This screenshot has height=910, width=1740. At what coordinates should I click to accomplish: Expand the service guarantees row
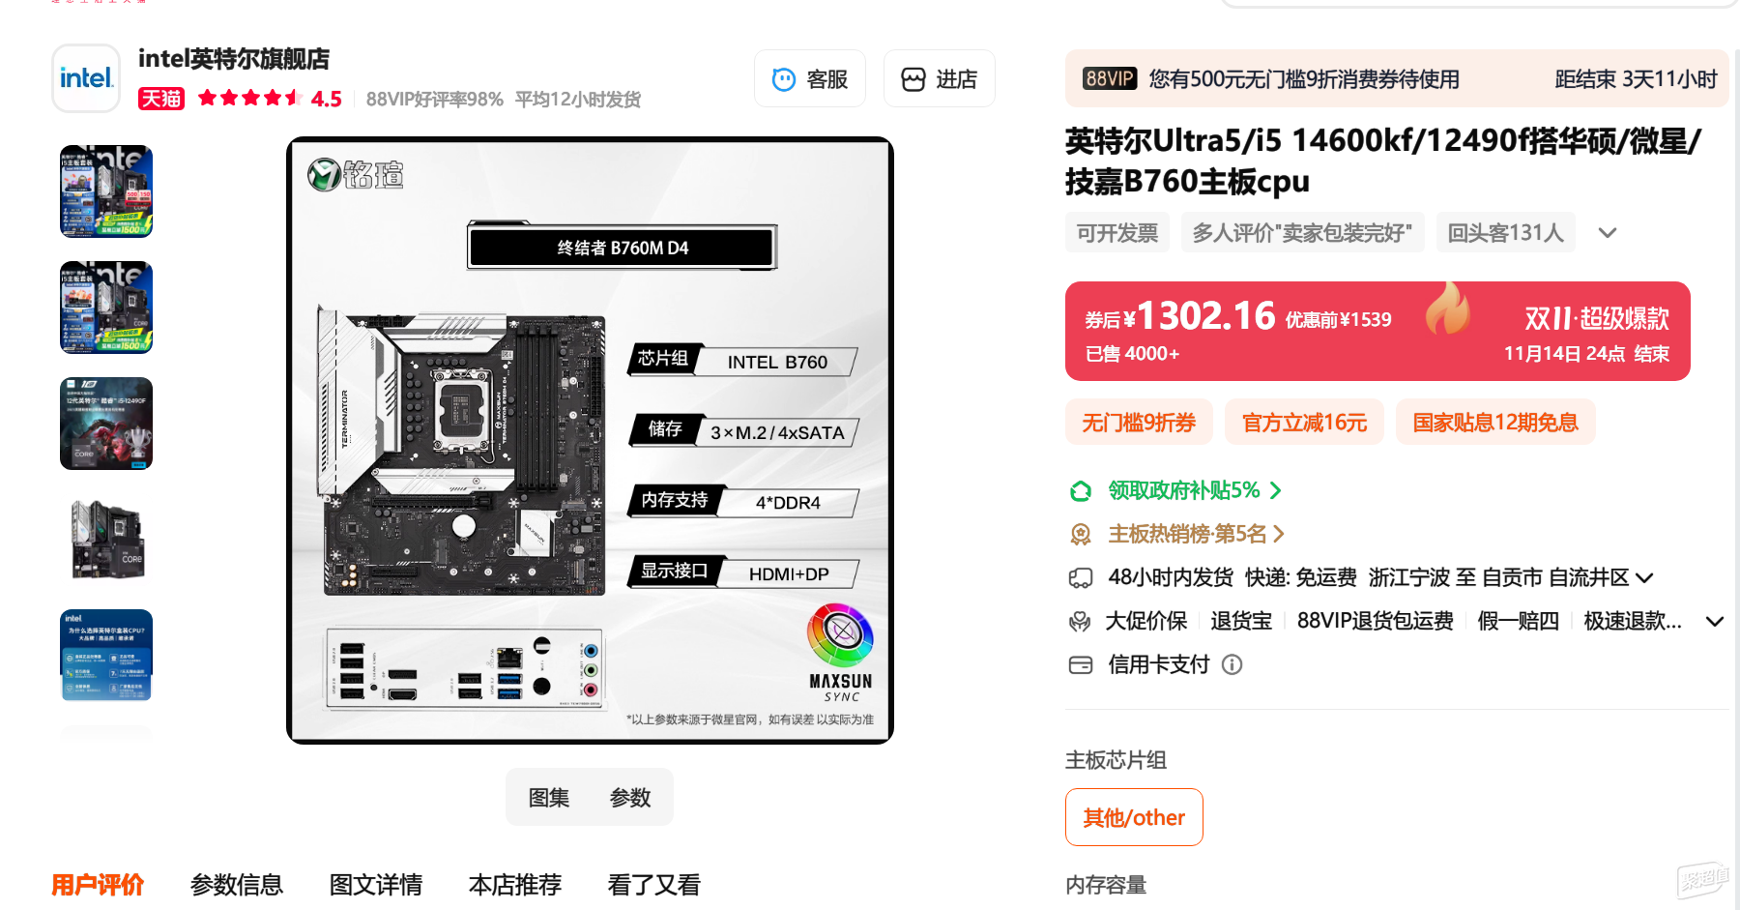click(x=1715, y=622)
